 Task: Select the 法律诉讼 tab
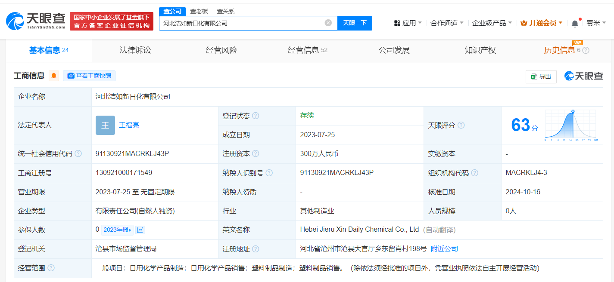point(135,50)
